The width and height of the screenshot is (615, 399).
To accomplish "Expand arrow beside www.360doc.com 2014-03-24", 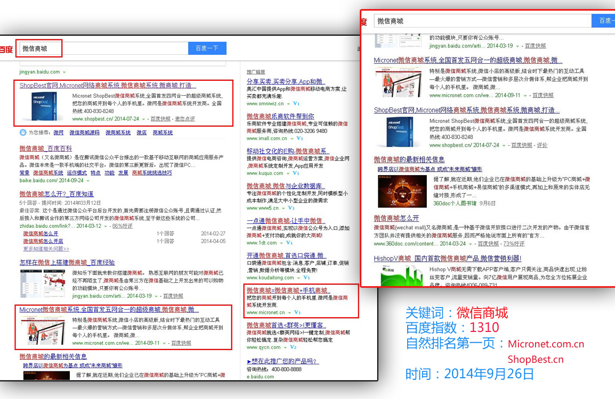I will (x=471, y=244).
